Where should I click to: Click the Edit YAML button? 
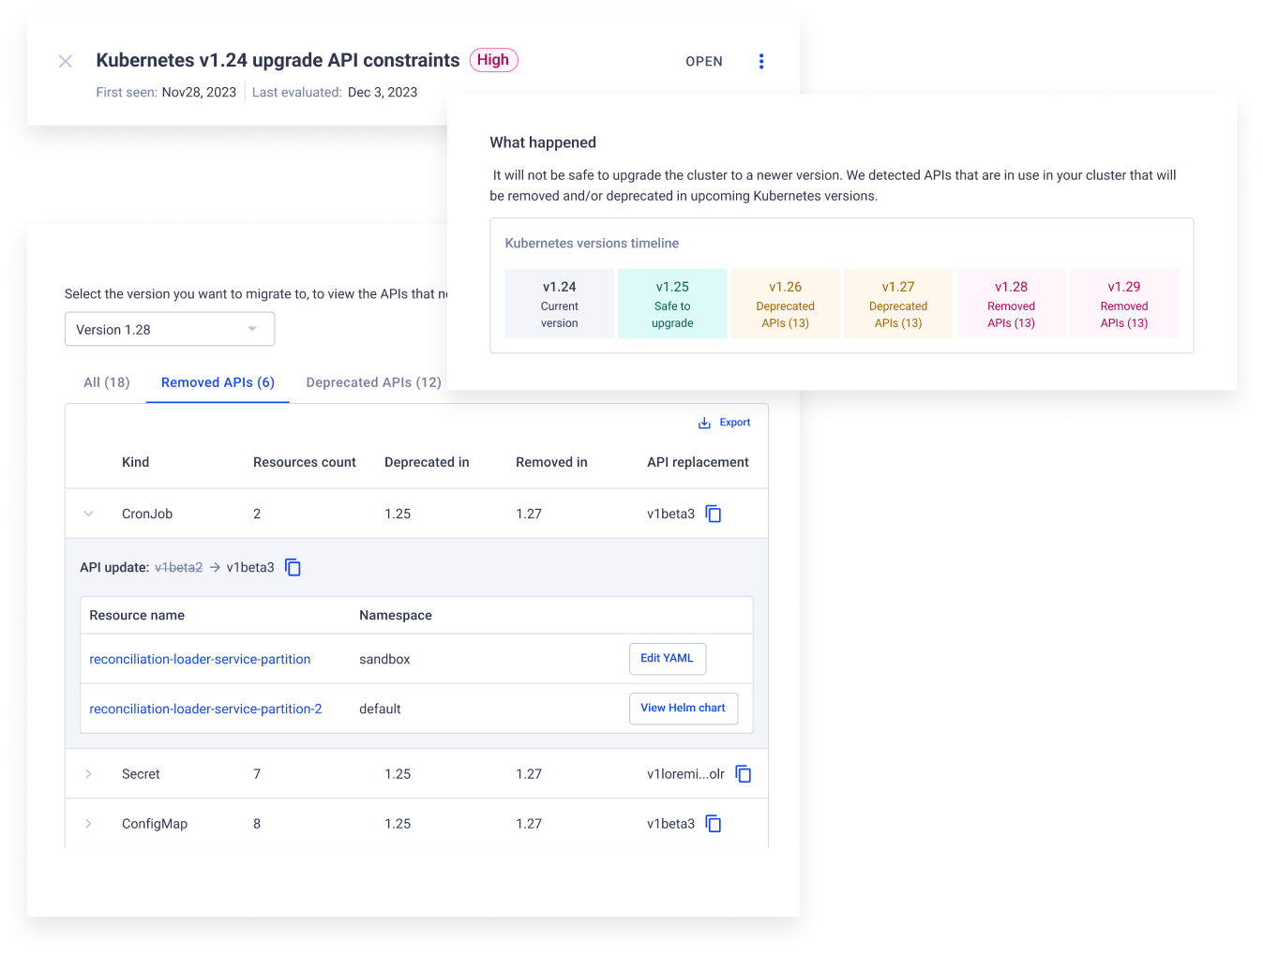[x=668, y=659]
